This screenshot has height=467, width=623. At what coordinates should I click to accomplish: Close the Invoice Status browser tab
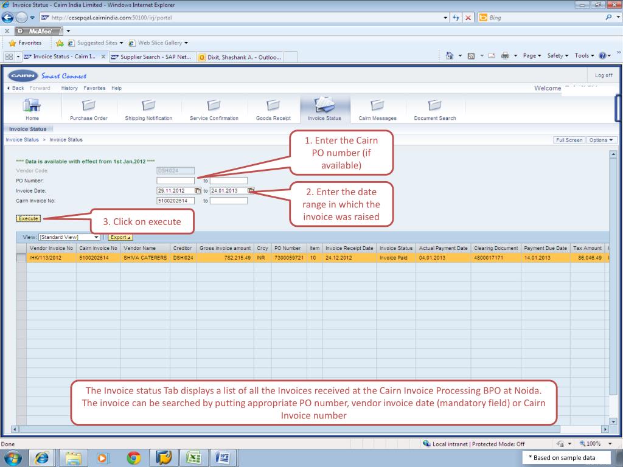coord(103,57)
